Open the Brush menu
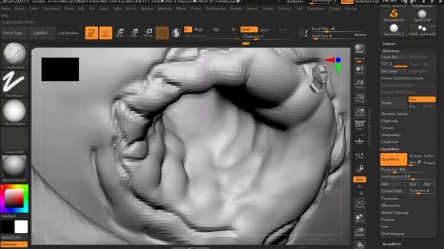 [20, 8]
